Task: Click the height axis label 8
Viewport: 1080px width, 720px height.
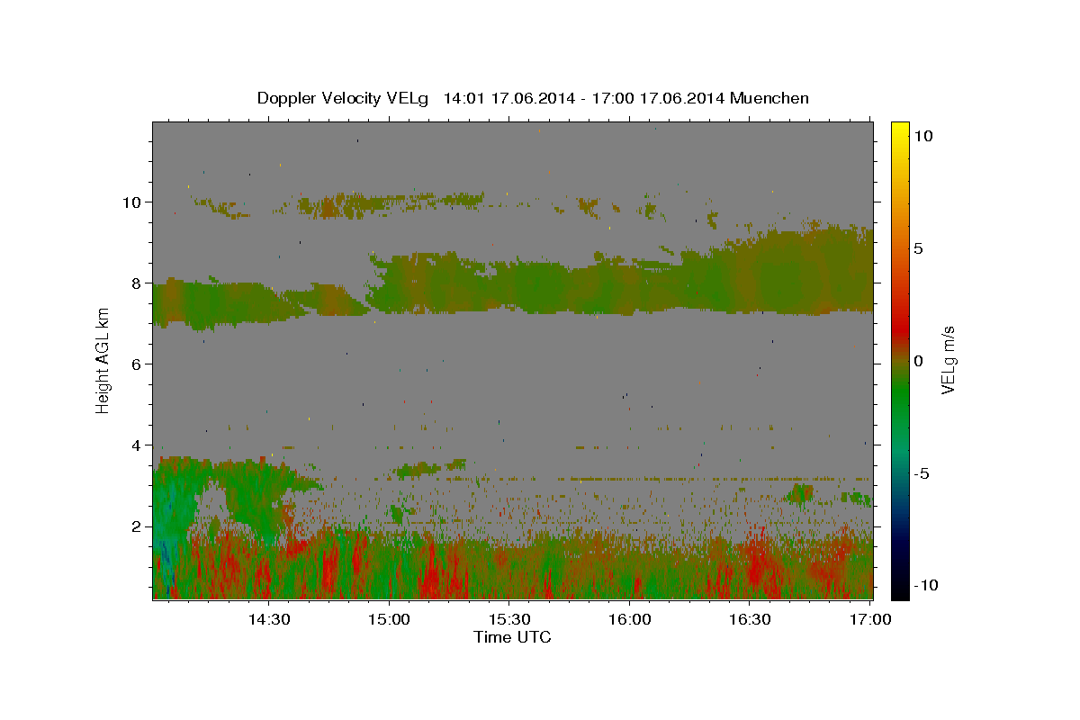Action: pos(135,283)
